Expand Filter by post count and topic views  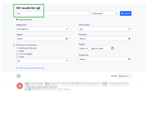tap(30, 68)
